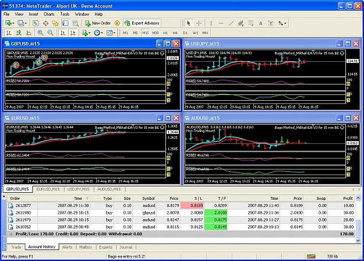Open the Tools menu

coord(65,14)
